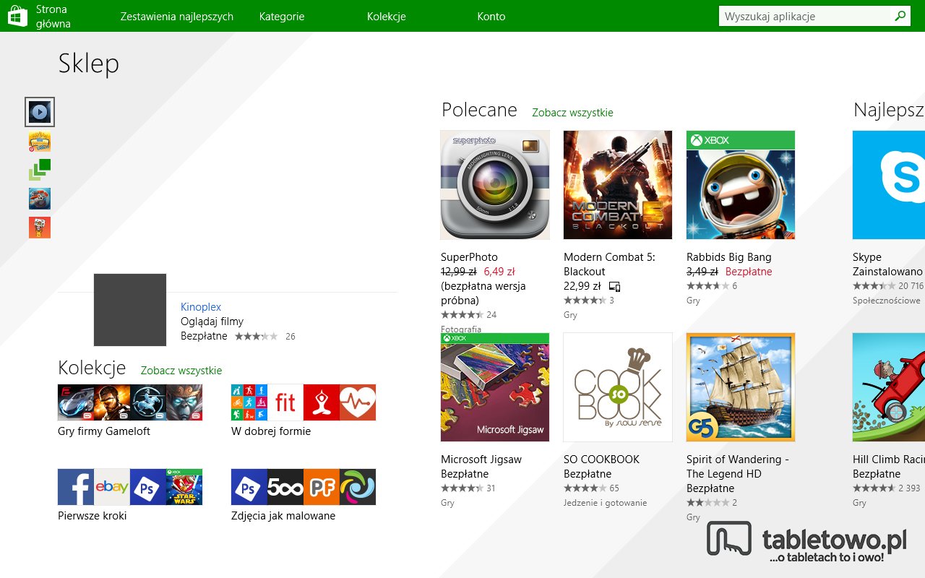Open Spirit of Wandering game tile

pyautogui.click(x=741, y=387)
